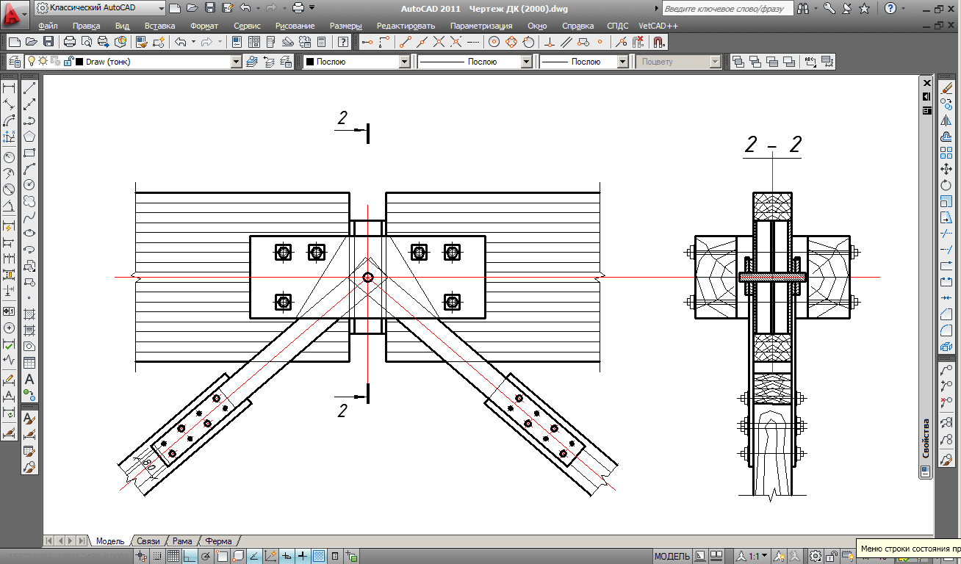
Task: Select the Circle tool in Draw toolbar
Action: click(29, 185)
